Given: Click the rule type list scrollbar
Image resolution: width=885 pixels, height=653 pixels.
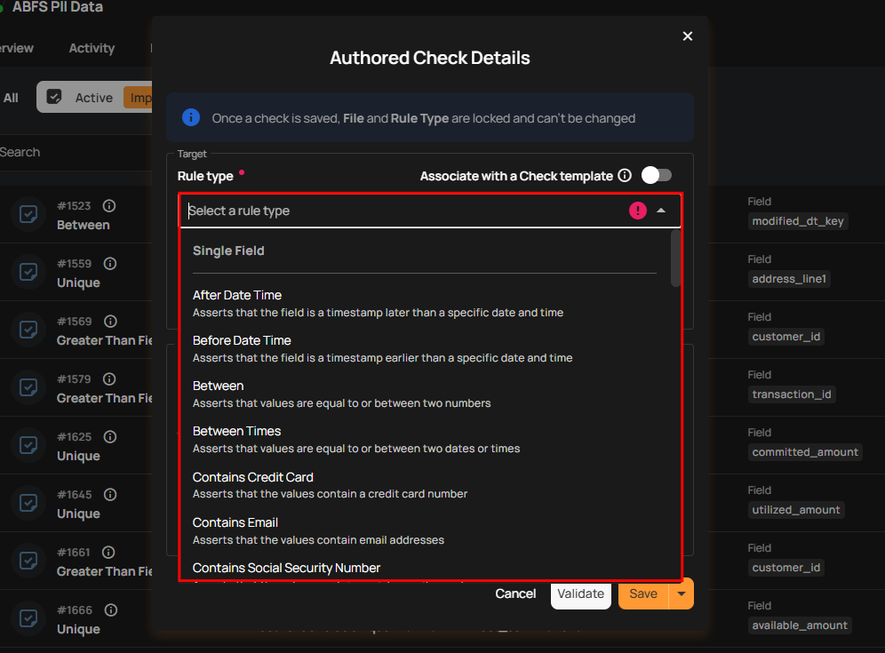Looking at the screenshot, I should point(675,258).
